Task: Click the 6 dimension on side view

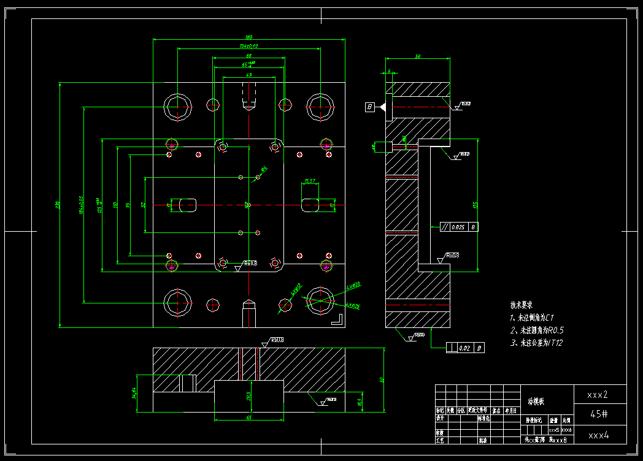Action: click(x=389, y=71)
